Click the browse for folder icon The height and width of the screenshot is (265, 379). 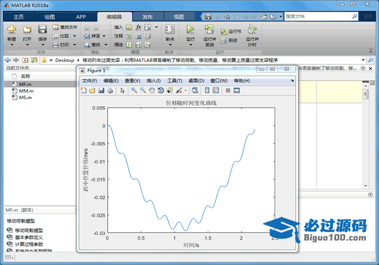point(34,60)
